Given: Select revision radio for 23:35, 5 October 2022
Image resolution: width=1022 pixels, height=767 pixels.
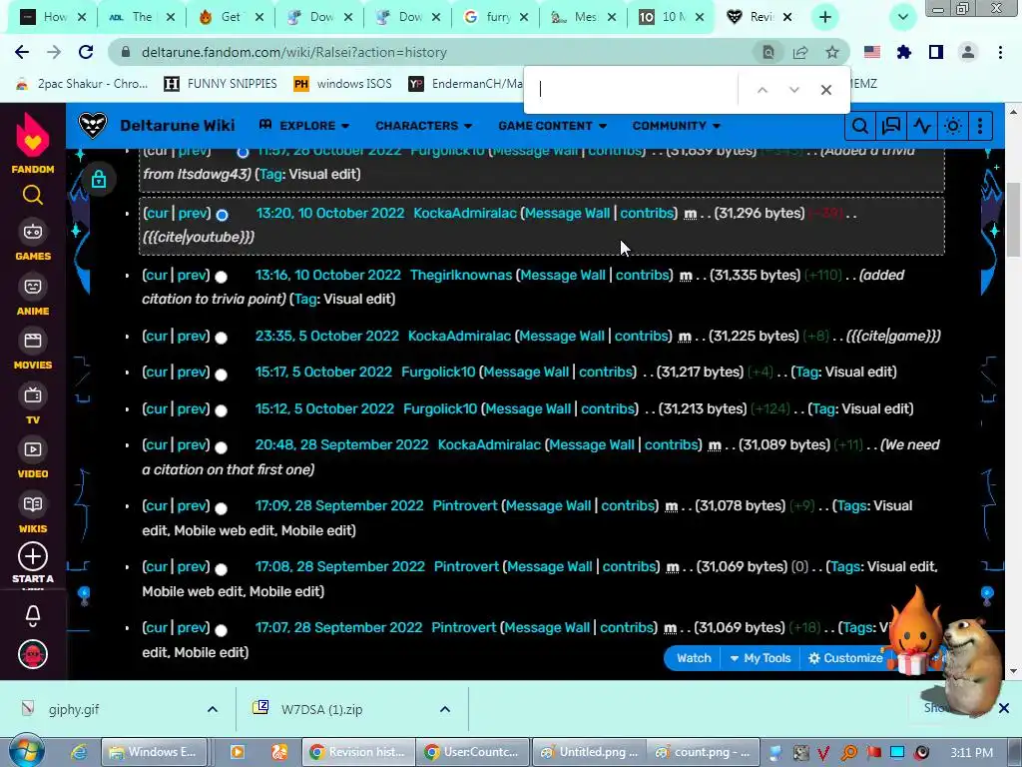Looking at the screenshot, I should [x=222, y=338].
